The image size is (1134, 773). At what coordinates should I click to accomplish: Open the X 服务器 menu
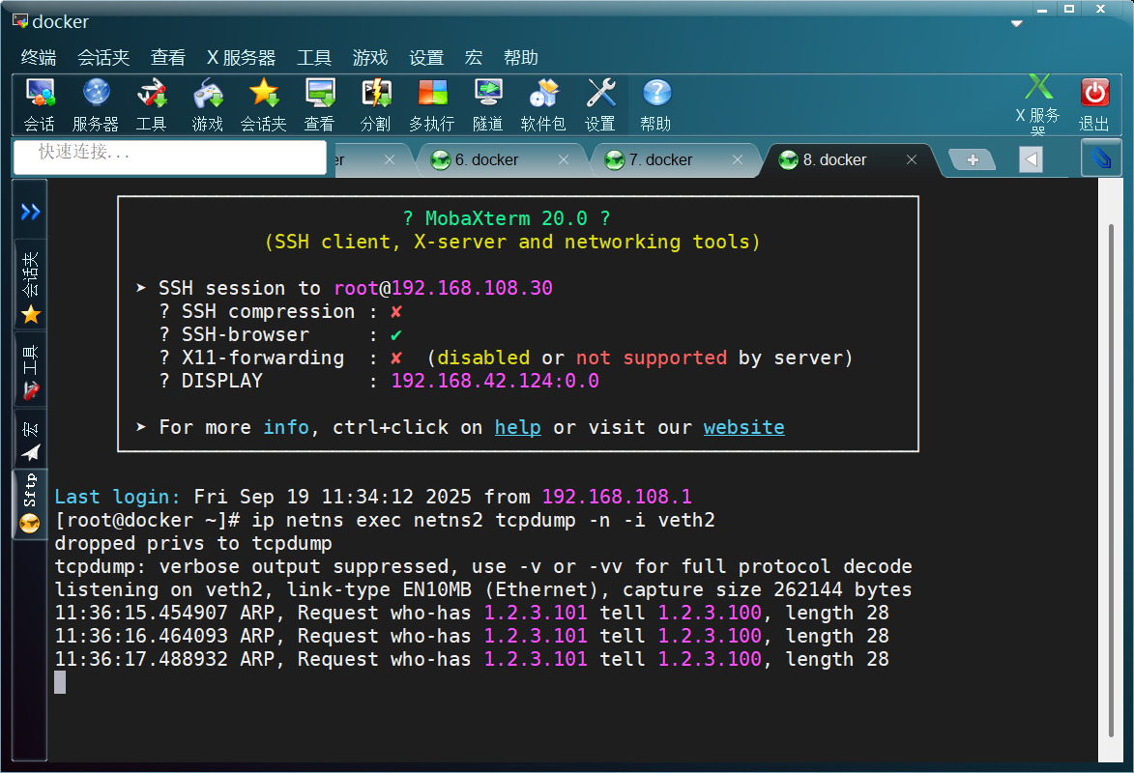point(242,57)
